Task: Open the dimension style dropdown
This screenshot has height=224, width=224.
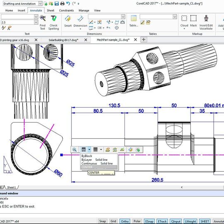Action: click(x=123, y=17)
